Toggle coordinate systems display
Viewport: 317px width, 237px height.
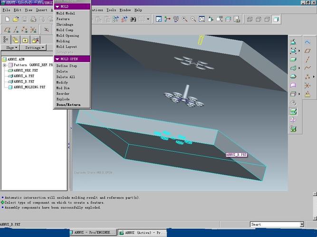click(33, 30)
